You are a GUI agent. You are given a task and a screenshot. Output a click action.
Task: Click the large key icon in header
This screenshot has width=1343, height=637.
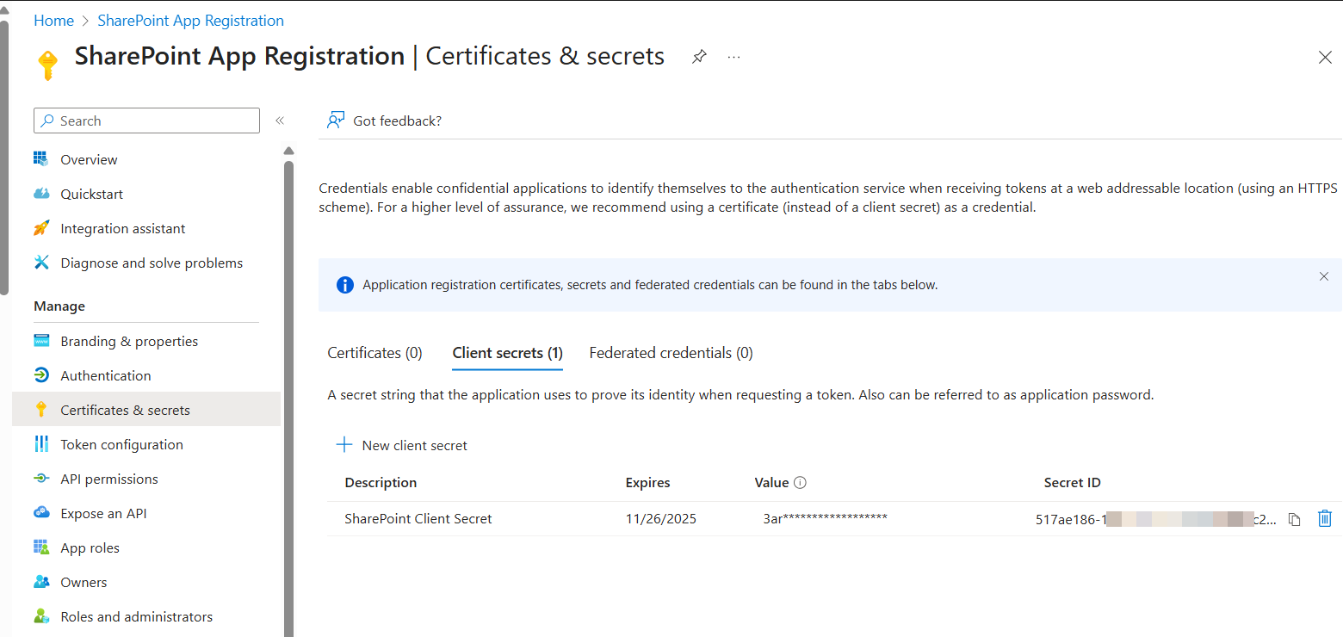point(47,65)
